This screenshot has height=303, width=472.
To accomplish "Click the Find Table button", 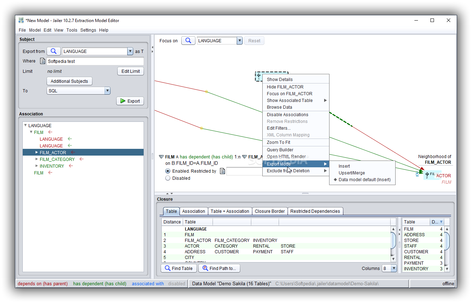I will 178,268.
